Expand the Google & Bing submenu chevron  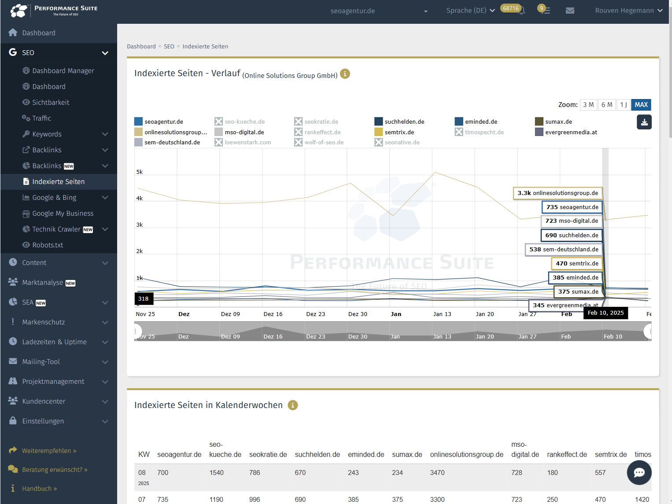point(105,197)
